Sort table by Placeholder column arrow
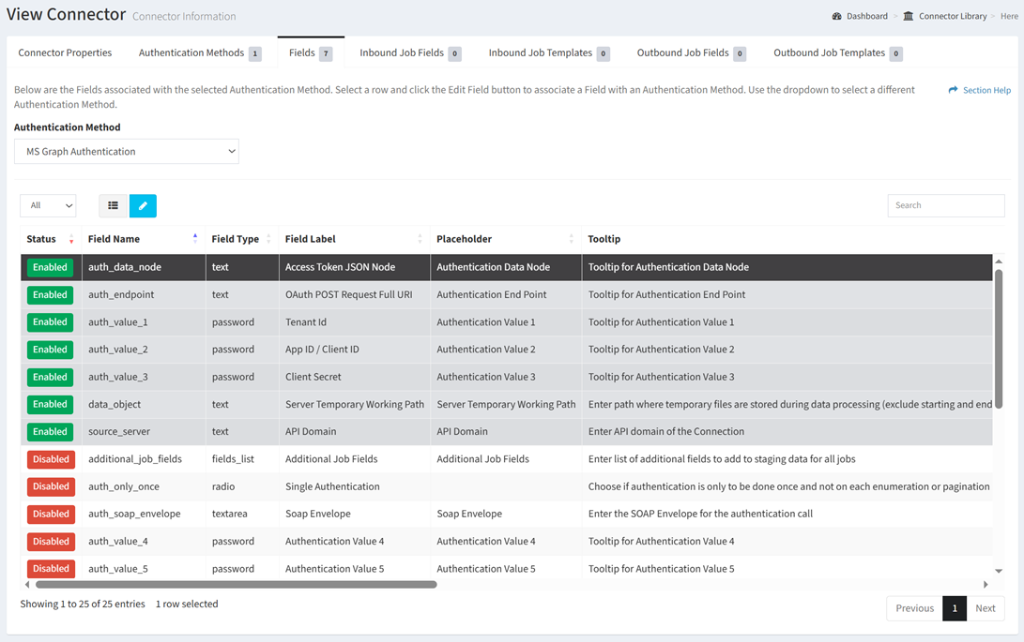Screen dimensions: 1024x642 click(x=571, y=239)
